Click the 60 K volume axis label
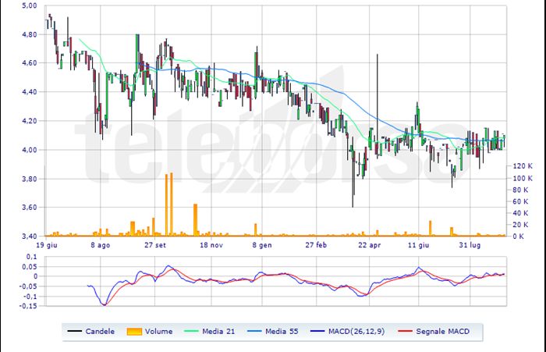Image resolution: width=546 pixels, height=352 pixels. [521, 201]
